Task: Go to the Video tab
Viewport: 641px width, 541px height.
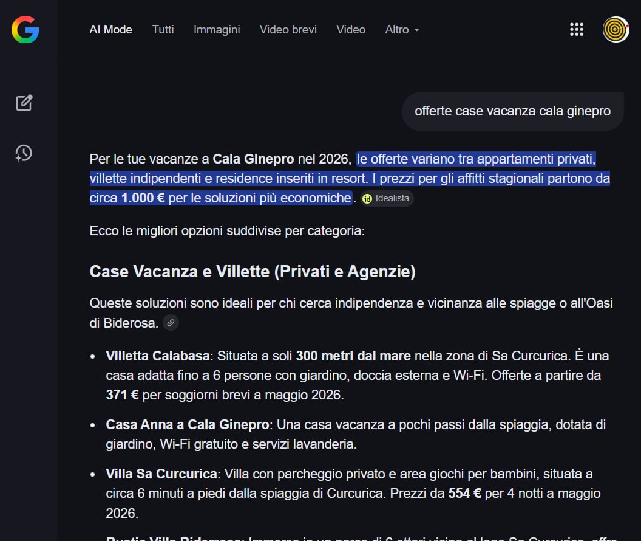Action: [351, 29]
